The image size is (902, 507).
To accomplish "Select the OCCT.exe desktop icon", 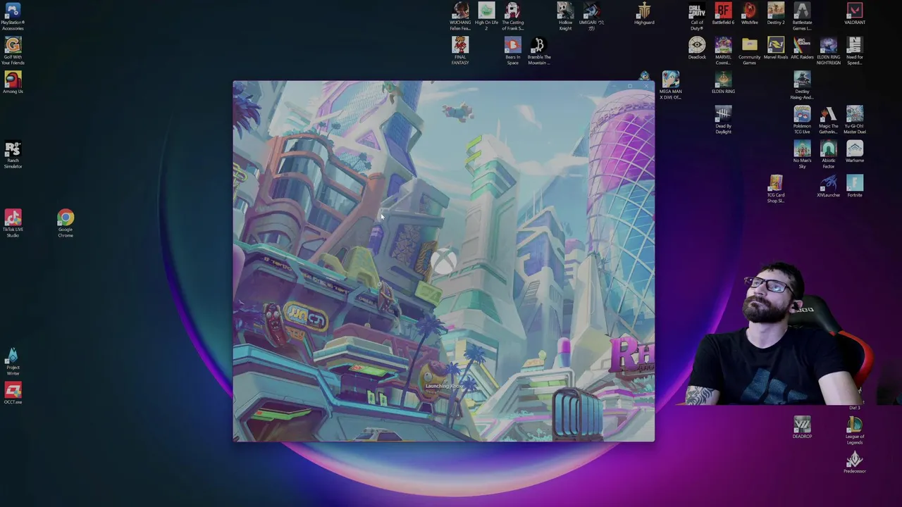I will tap(13, 394).
